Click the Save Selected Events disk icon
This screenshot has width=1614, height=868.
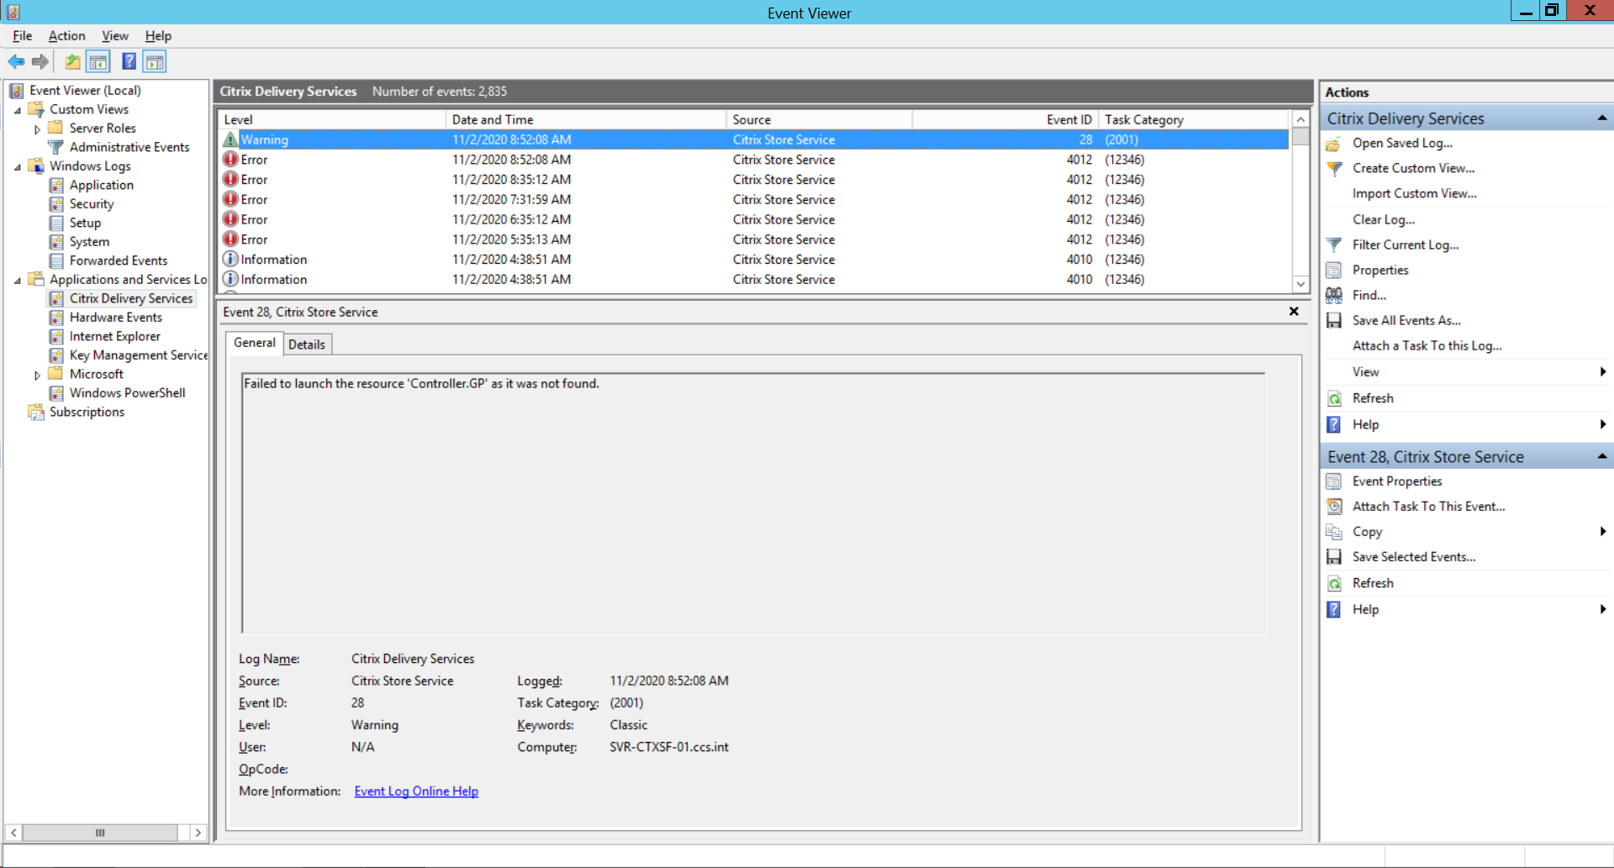1334,557
